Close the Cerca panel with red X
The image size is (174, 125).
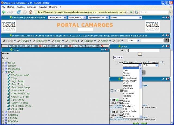click(168, 46)
